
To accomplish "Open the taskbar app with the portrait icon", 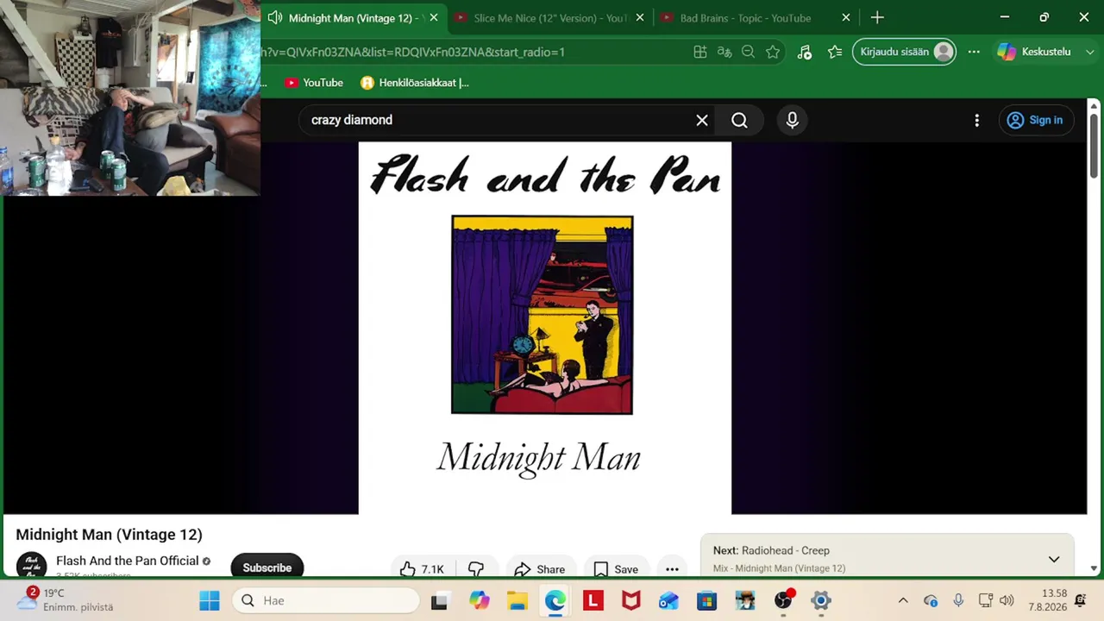I will 745,600.
